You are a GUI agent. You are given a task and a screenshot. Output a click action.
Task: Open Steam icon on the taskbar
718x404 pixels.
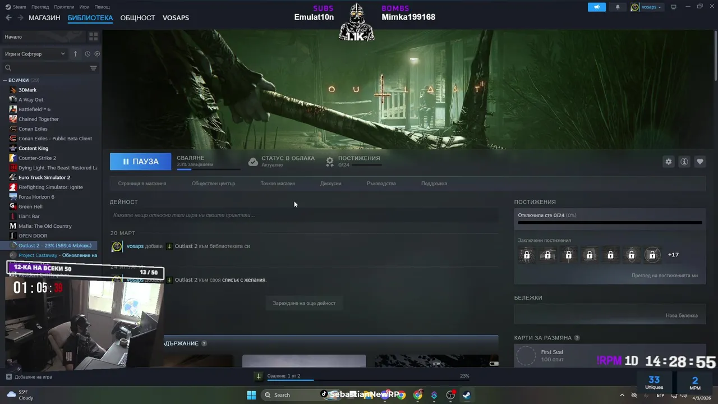(x=467, y=394)
